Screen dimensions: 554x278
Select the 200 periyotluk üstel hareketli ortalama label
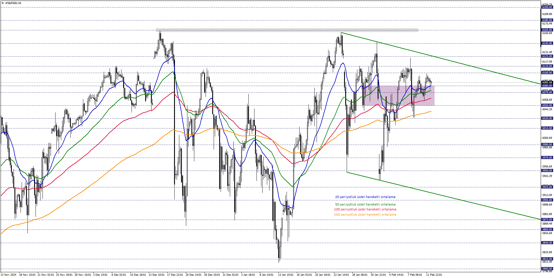365,214
